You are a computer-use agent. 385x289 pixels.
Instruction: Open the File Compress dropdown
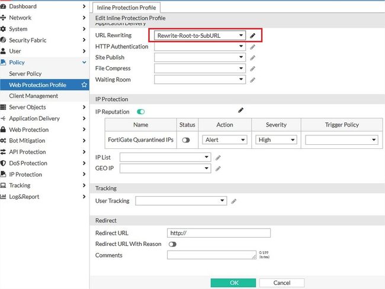(200, 69)
